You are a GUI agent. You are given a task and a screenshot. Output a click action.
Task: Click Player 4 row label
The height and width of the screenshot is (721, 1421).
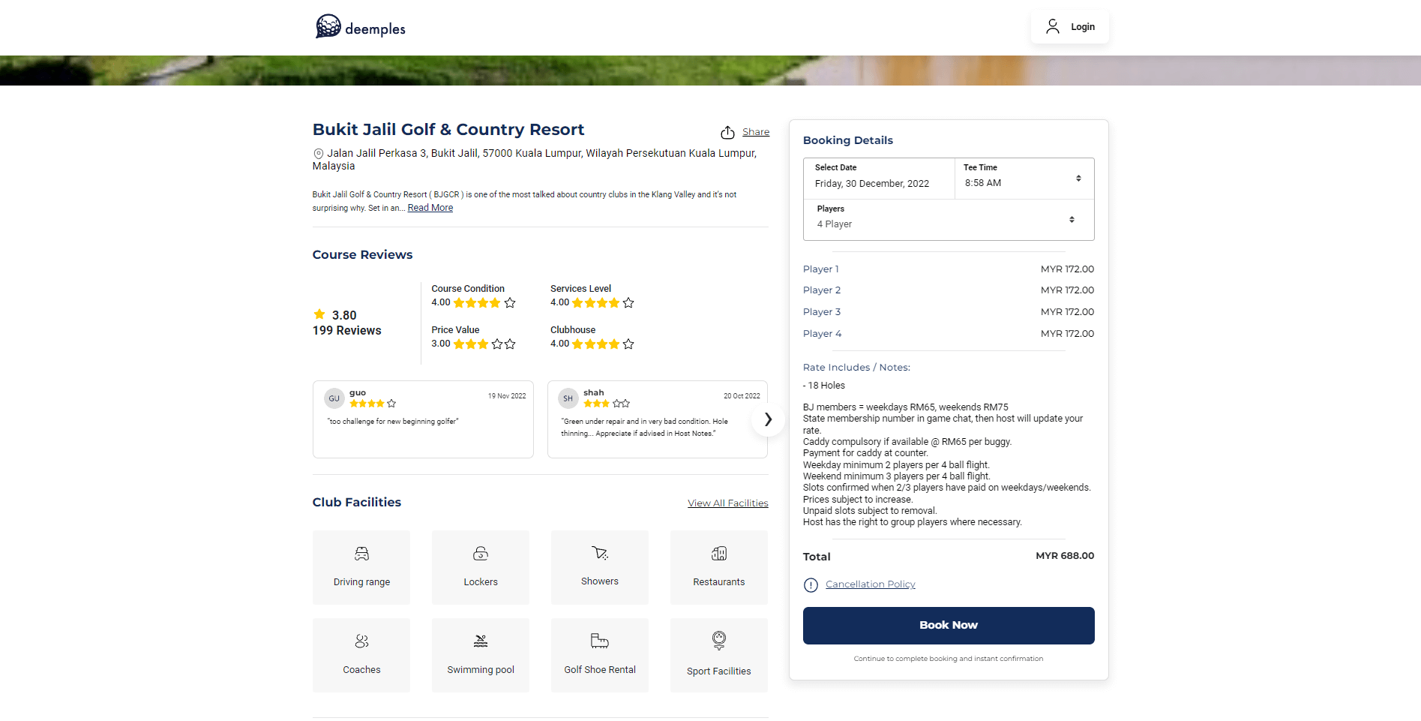click(823, 334)
